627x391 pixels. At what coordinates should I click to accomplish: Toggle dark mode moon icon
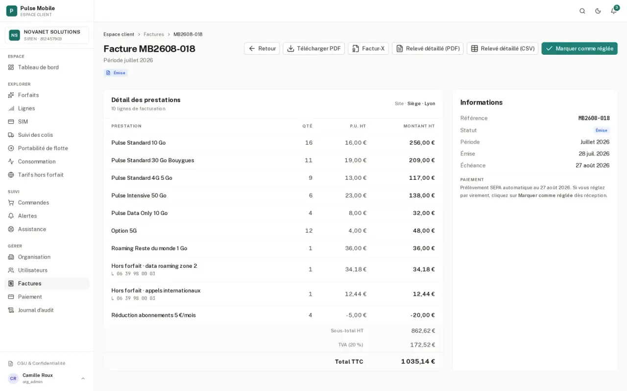pos(598,11)
